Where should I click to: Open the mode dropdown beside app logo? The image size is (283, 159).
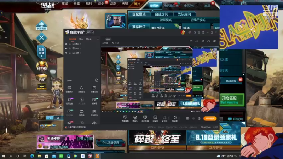pos(90,33)
